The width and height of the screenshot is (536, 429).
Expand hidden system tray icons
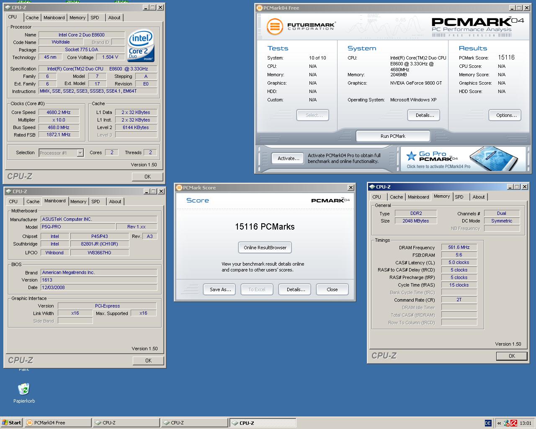pos(499,423)
